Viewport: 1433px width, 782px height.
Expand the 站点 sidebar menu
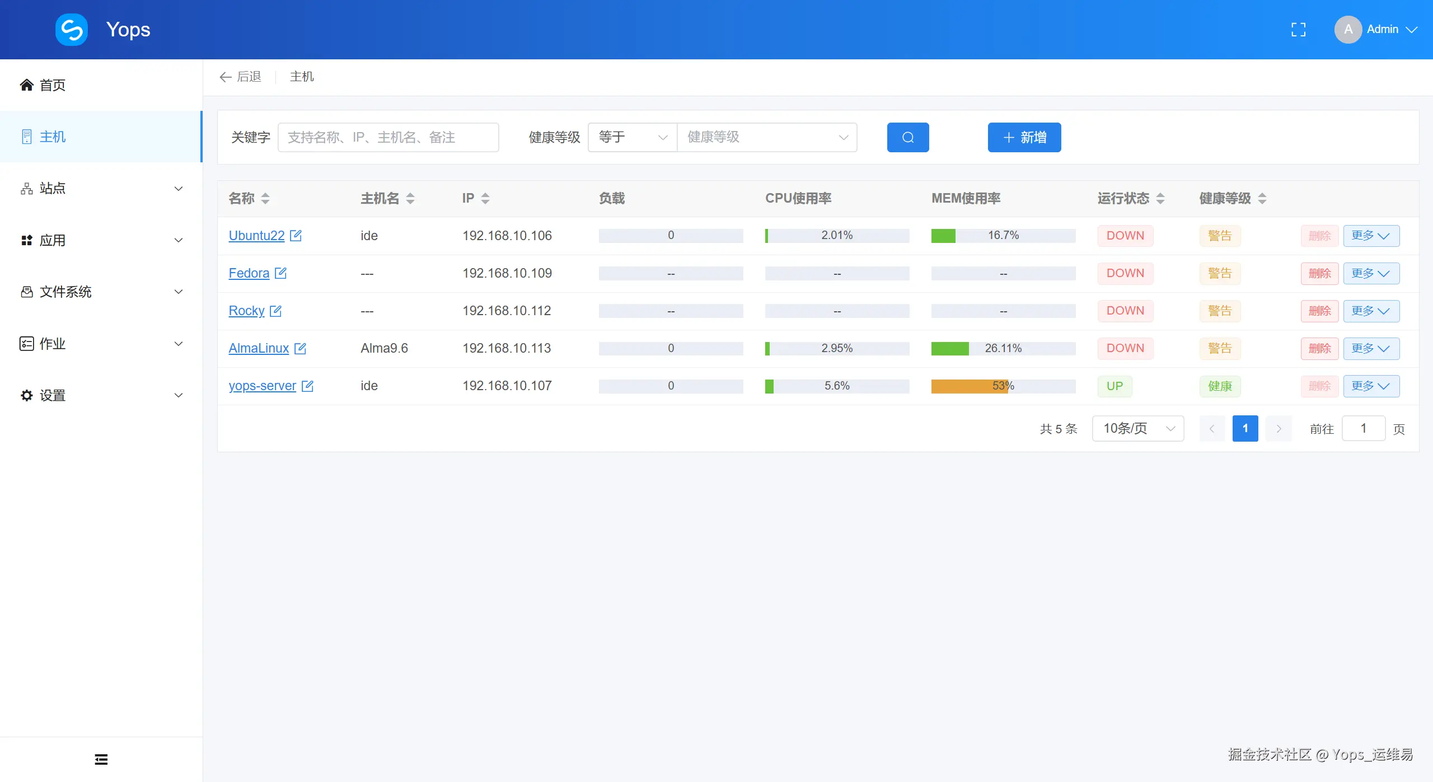[101, 189]
